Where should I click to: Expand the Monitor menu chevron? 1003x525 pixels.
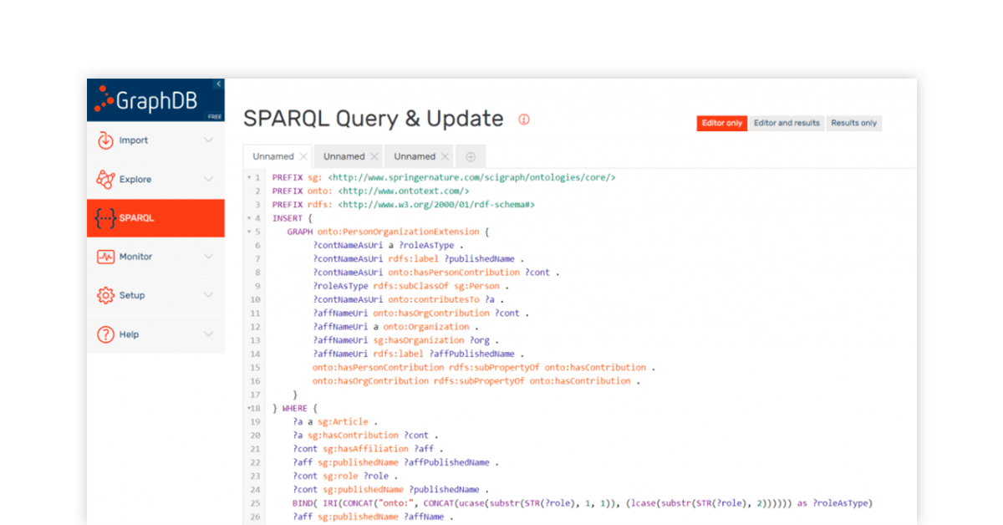209,257
